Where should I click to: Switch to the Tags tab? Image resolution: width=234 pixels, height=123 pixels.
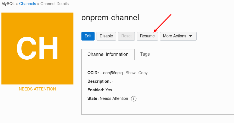click(145, 54)
